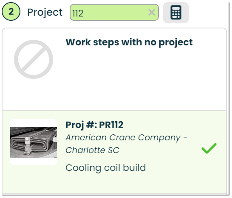Click the Cooling coil build description
The image size is (232, 198).
(106, 168)
